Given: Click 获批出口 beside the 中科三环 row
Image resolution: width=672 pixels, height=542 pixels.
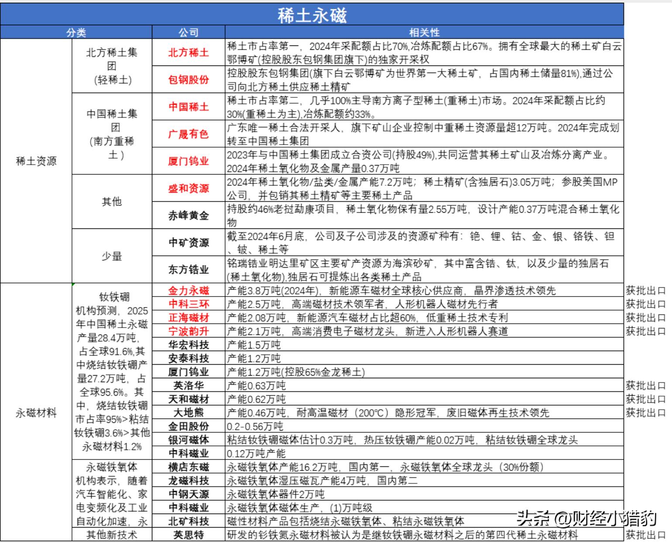Looking at the screenshot, I should (646, 304).
